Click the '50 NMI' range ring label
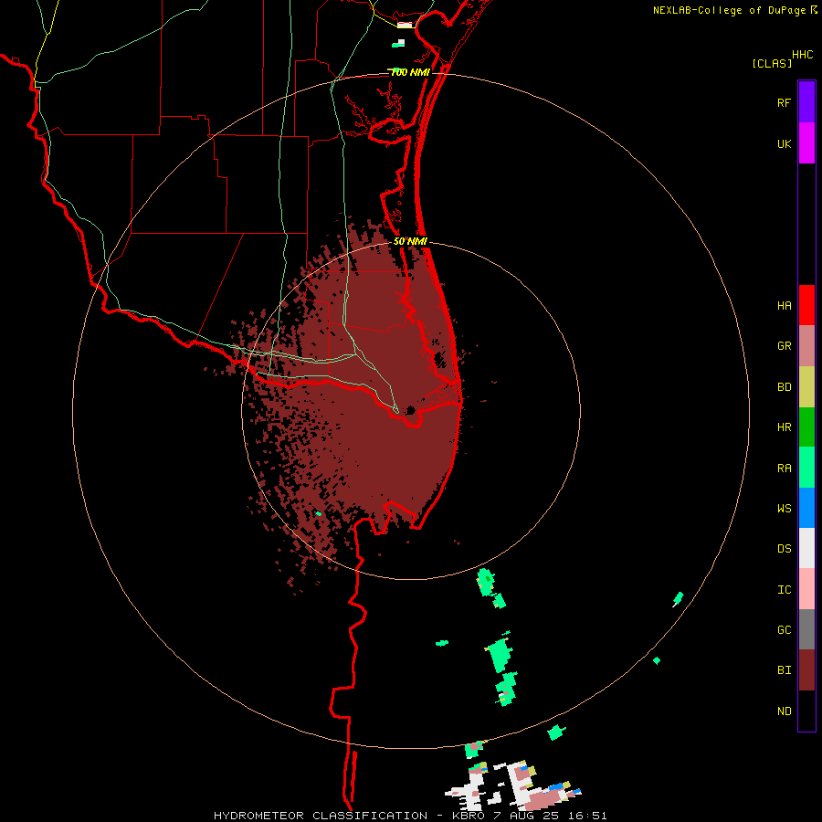822x822 pixels. (x=410, y=241)
